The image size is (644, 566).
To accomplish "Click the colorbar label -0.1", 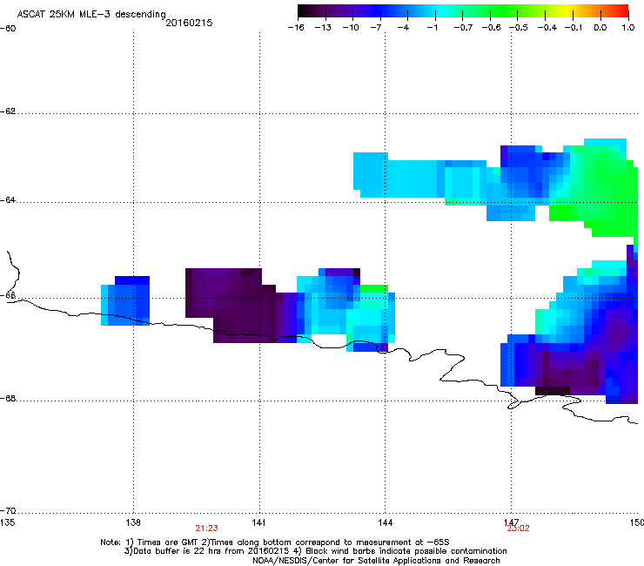I will pyautogui.click(x=574, y=28).
